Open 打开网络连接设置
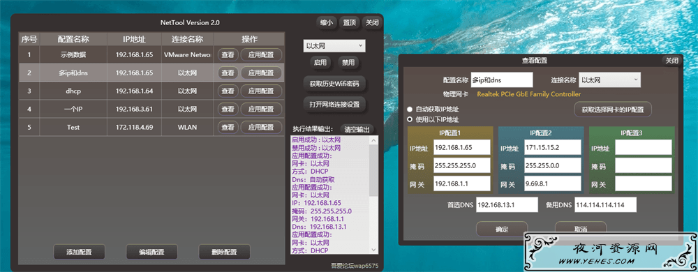 (334, 105)
